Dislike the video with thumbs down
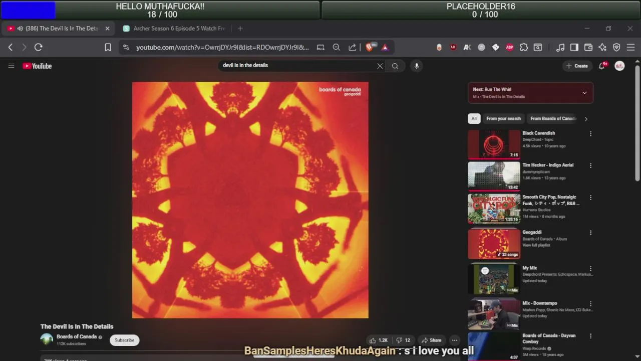 (404, 340)
